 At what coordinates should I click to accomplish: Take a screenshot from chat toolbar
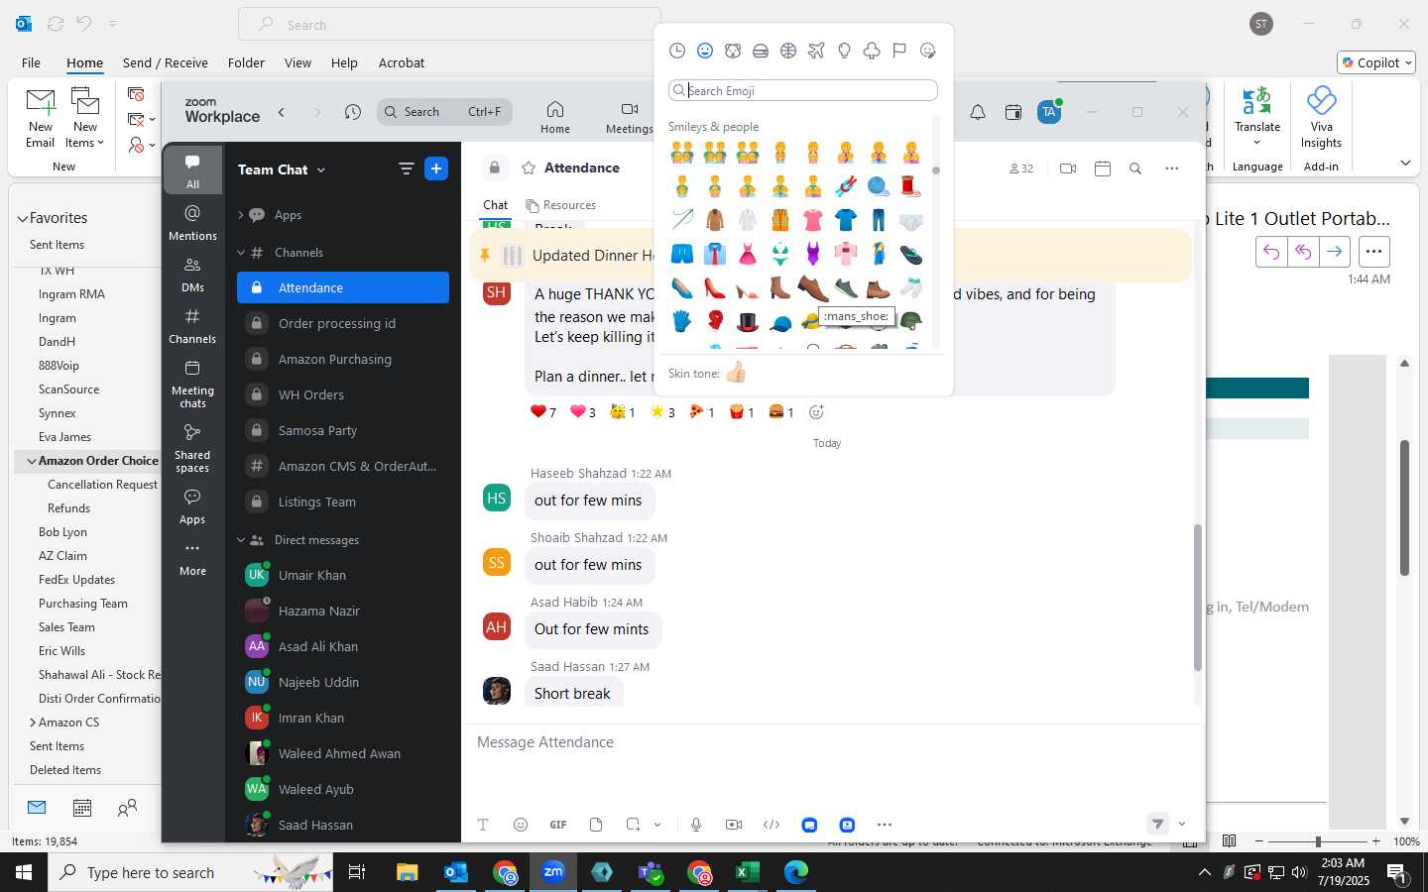[634, 825]
